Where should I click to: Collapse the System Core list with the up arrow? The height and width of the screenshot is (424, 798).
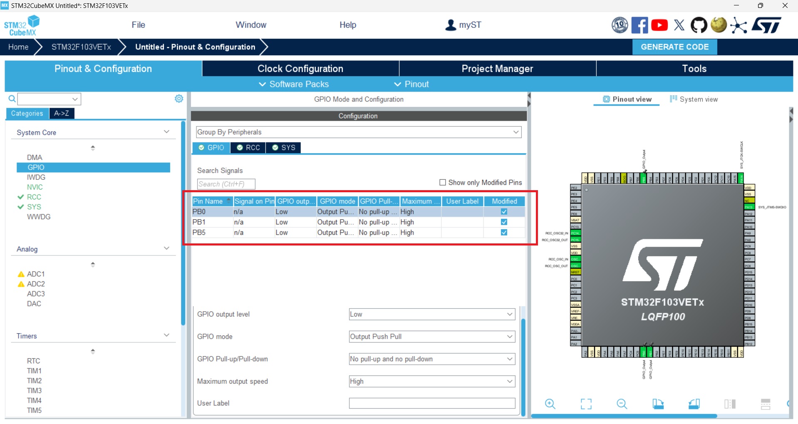pyautogui.click(x=93, y=148)
